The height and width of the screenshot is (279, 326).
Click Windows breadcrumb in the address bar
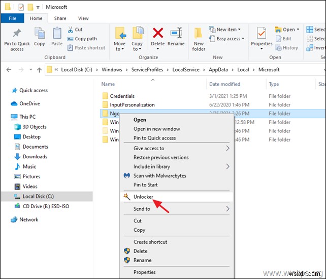point(112,70)
